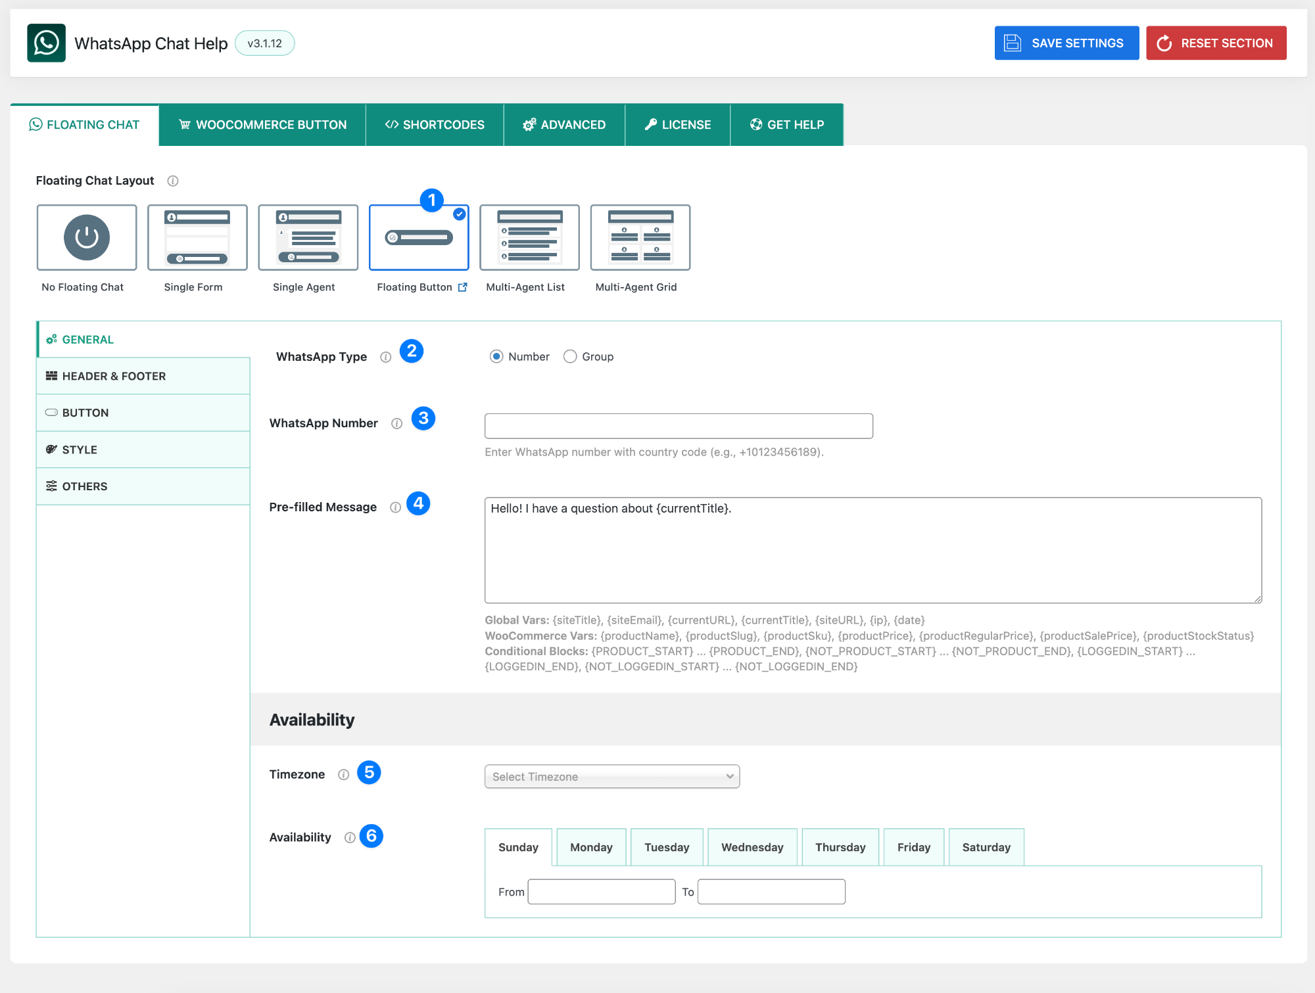The image size is (1315, 993).
Task: Open Floating Button external link icon
Action: (463, 287)
